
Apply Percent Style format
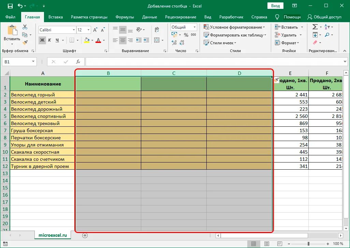point(186,35)
